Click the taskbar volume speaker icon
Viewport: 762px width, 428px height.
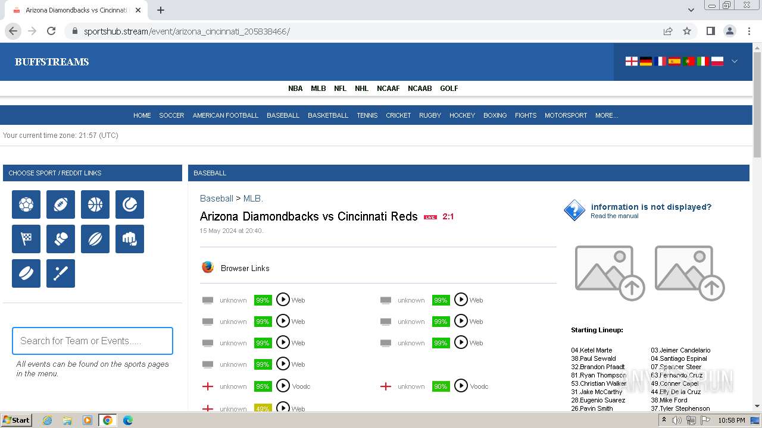677,420
